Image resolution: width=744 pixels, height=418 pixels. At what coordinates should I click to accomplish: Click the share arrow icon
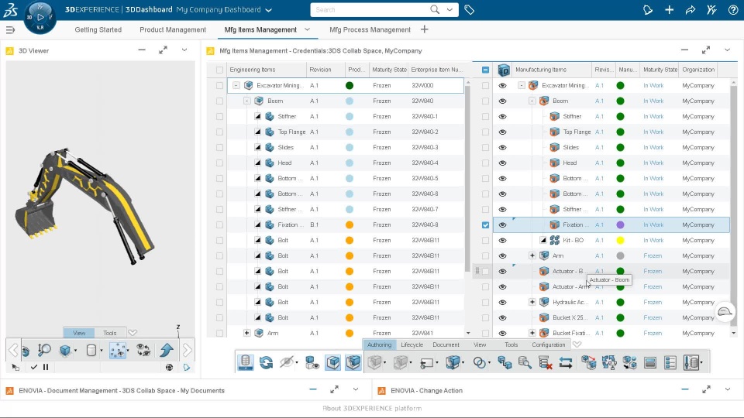(x=691, y=9)
